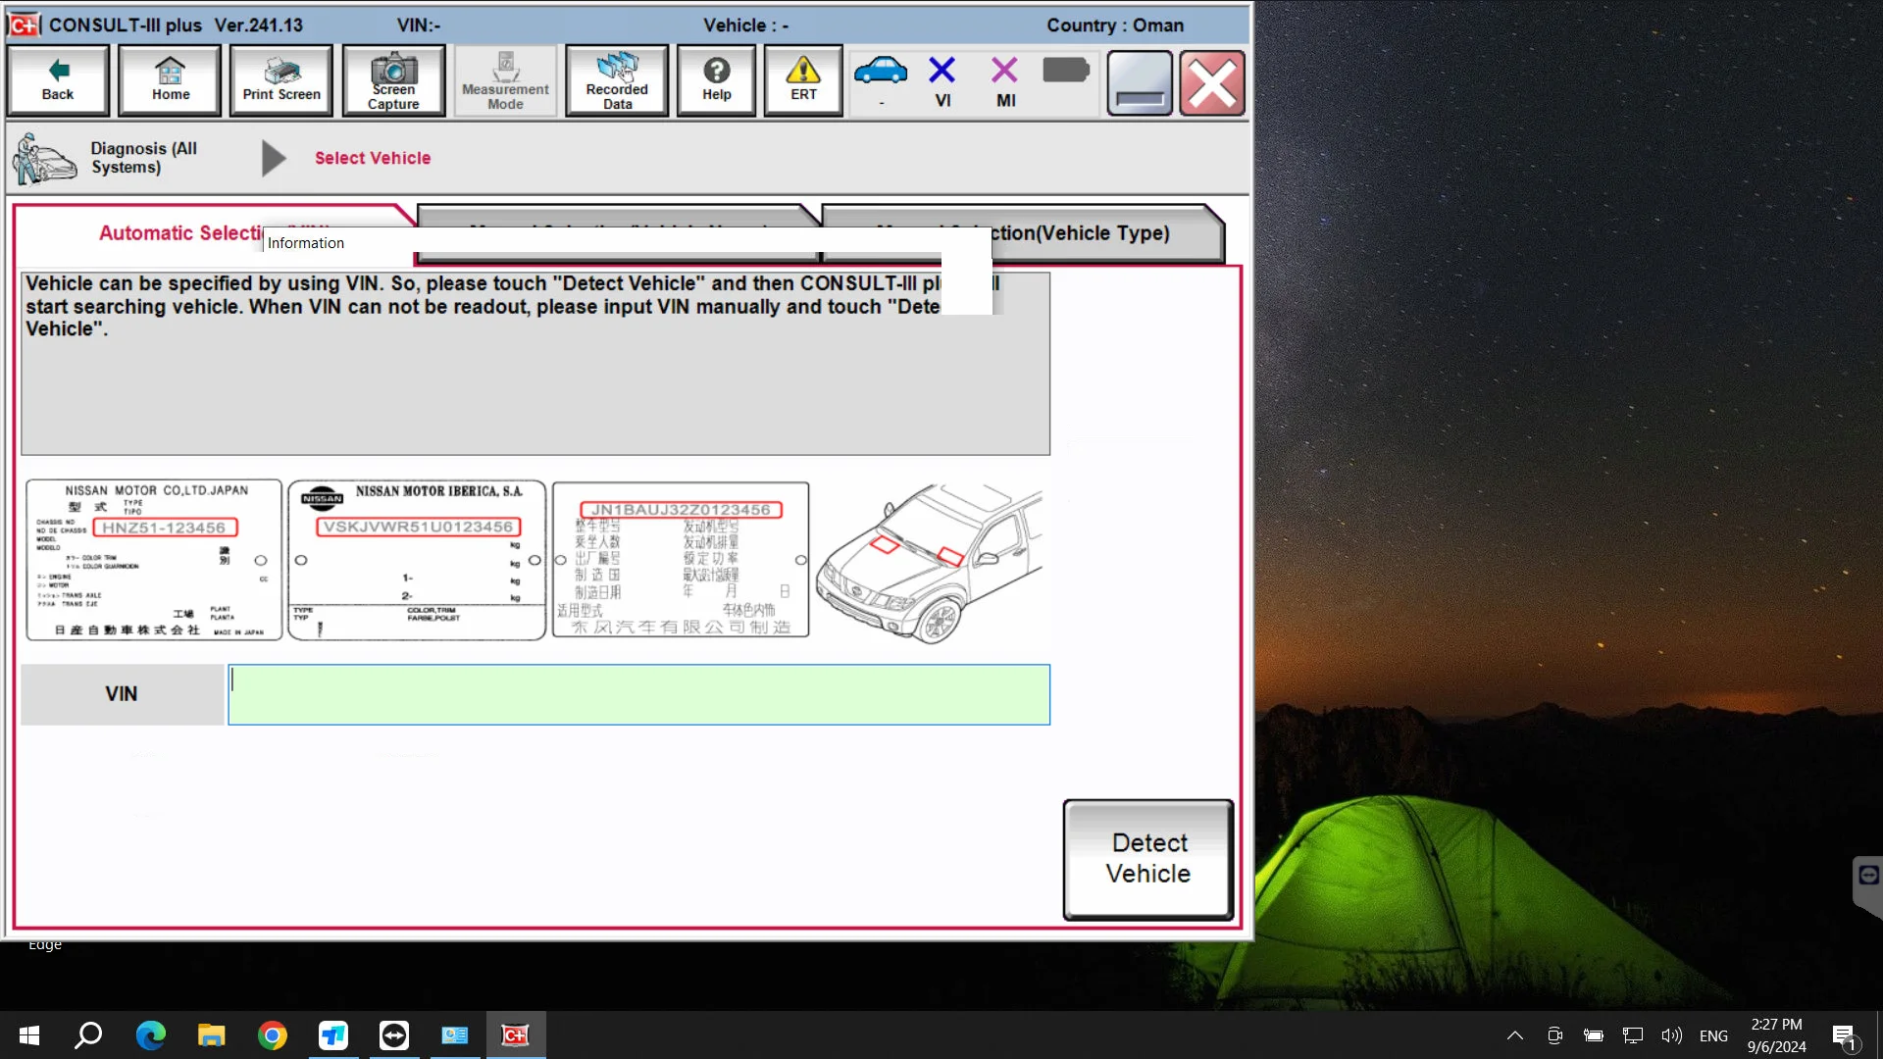
Task: Switch to the middle Manual Selection tab
Action: pos(618,233)
